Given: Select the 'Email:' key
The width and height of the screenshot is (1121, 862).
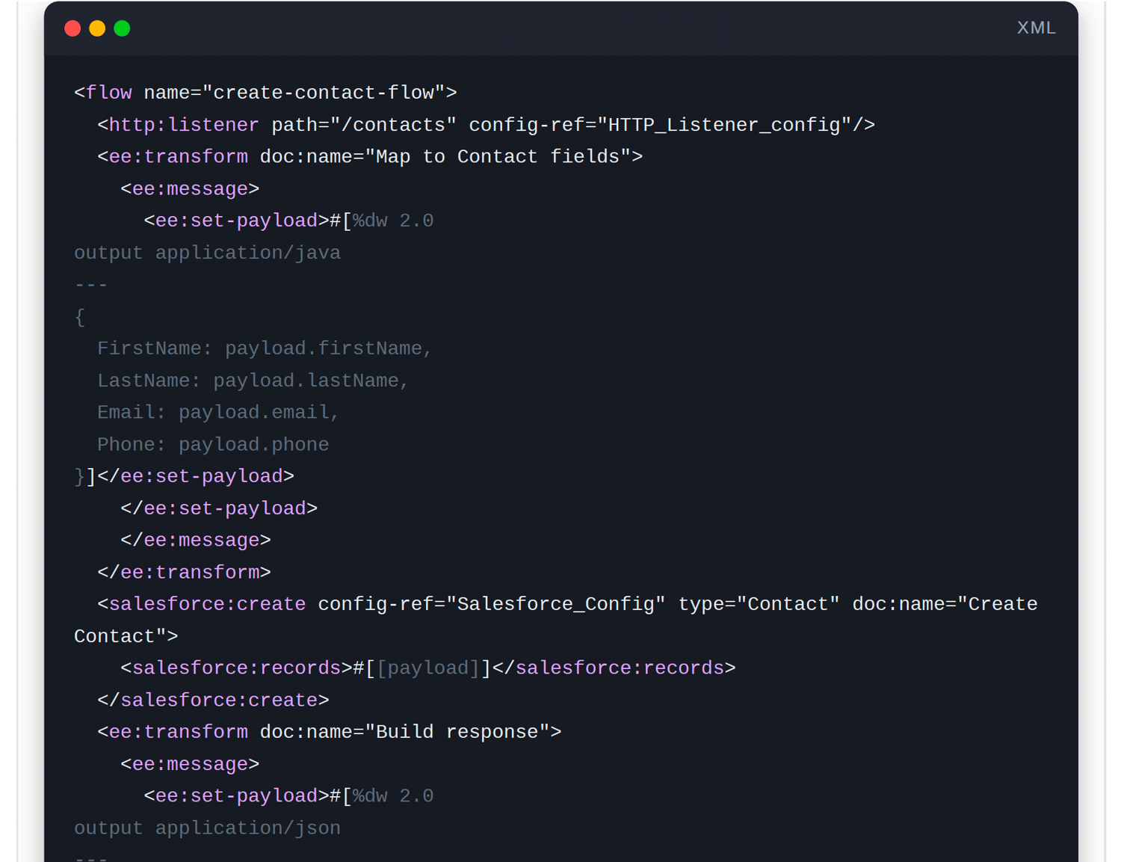Looking at the screenshot, I should coord(132,413).
